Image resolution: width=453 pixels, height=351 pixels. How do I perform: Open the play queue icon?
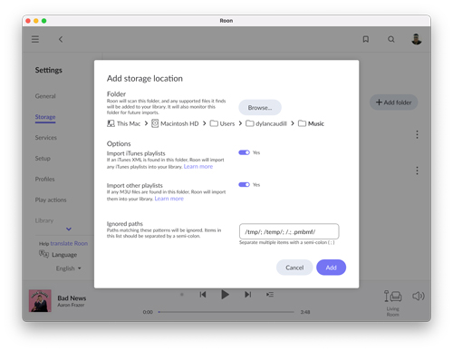[270, 294]
